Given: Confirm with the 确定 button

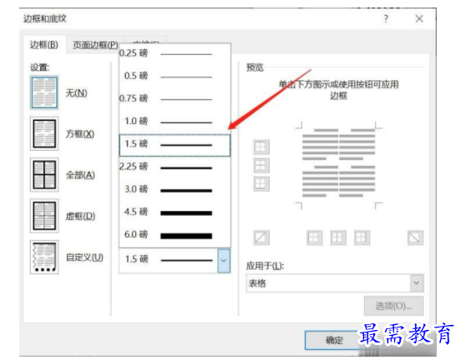Looking at the screenshot, I should point(334,340).
